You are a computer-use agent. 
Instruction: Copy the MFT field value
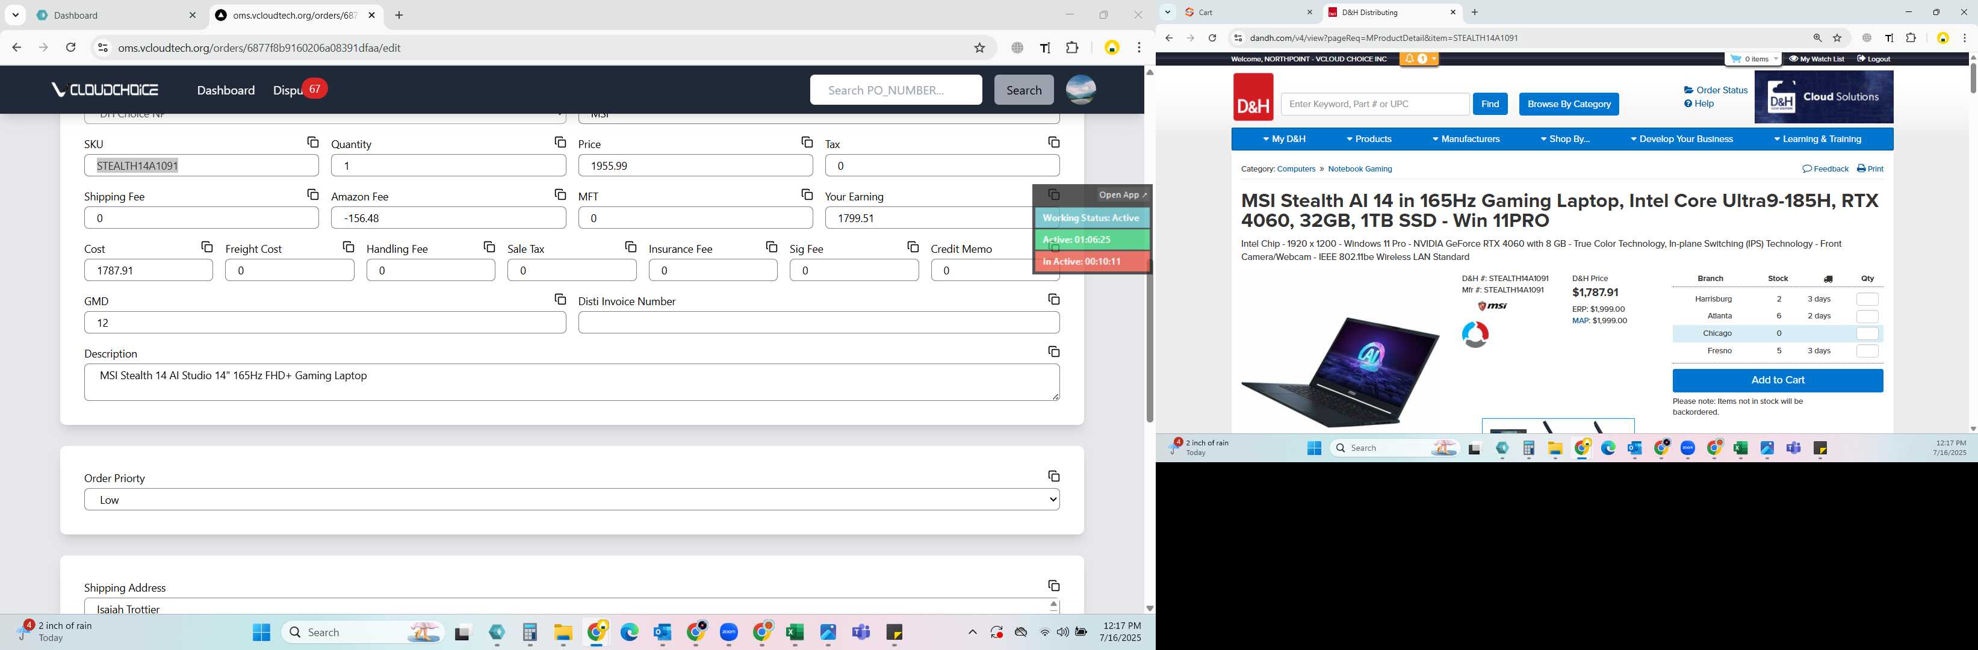807,195
